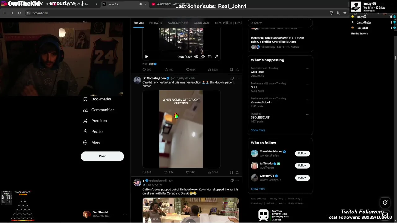397x223 pixels.
Task: Mute the Home / X browser tab audio
Action: pyautogui.click(x=141, y=4)
